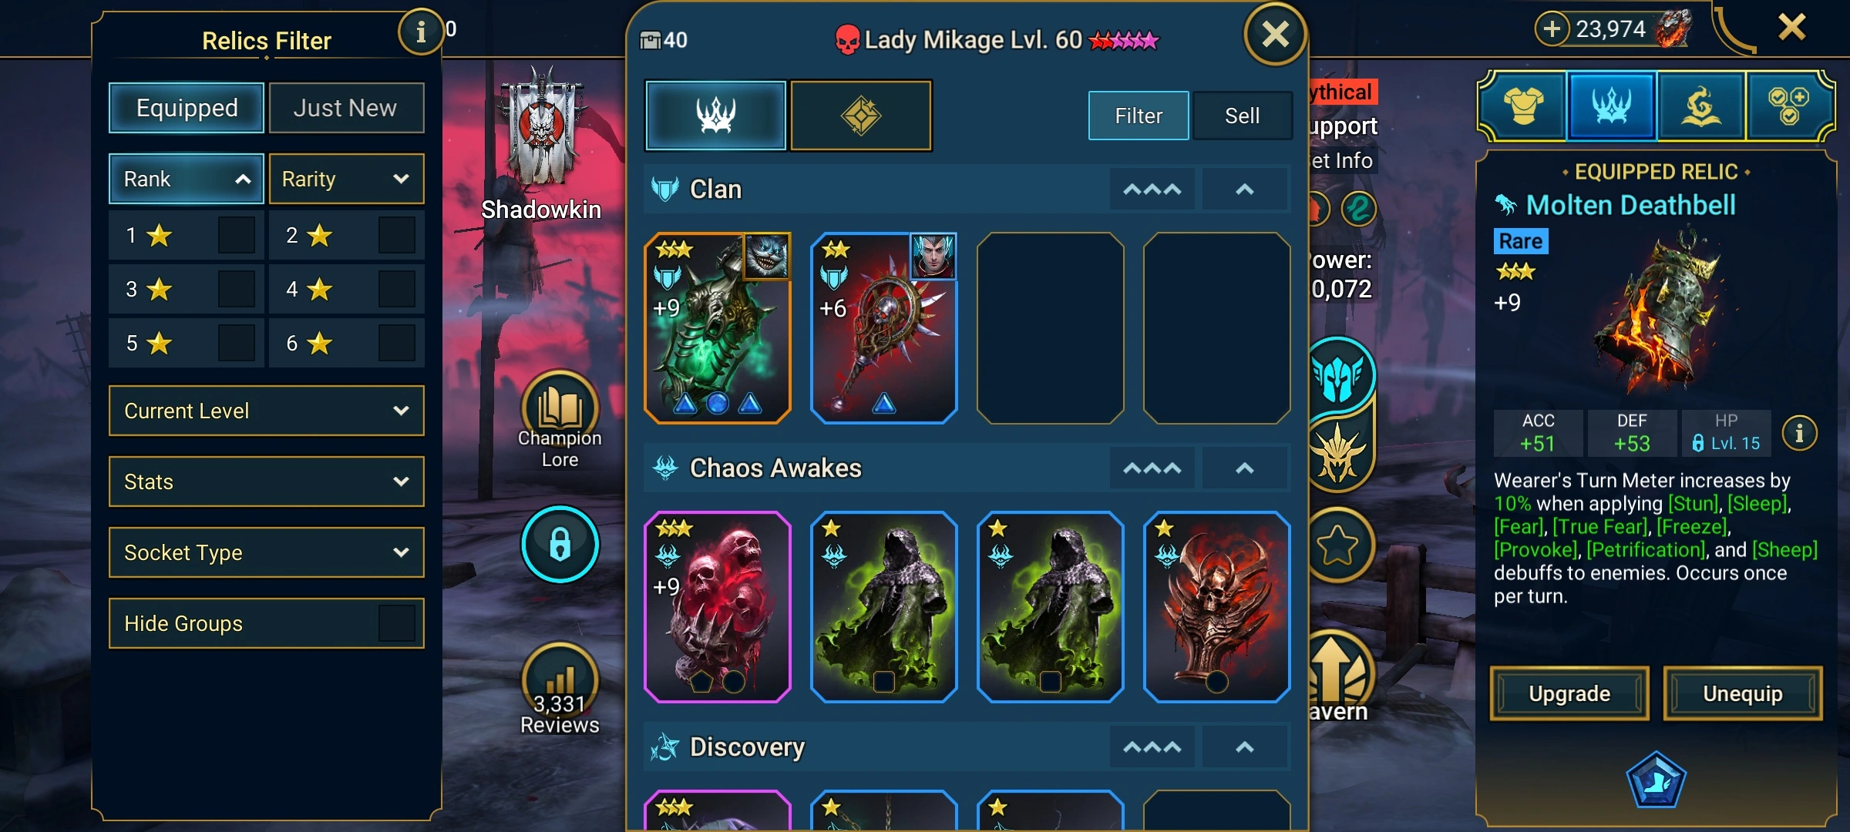Click the Upgrade button
The image size is (1850, 832).
coord(1569,693)
